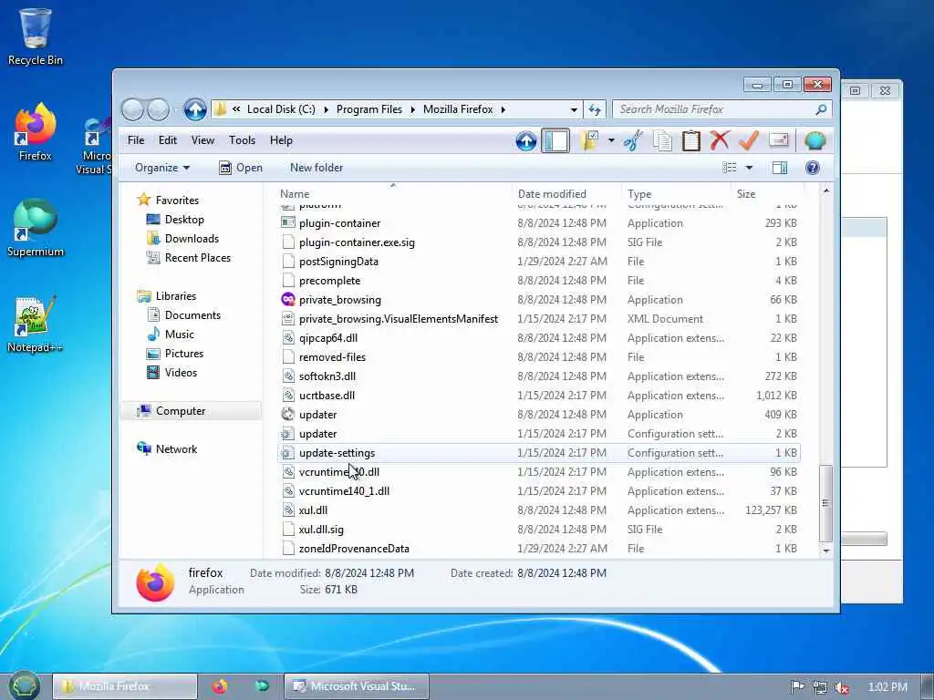The height and width of the screenshot is (700, 934).
Task: Expand arrow after Local Disk (C:) breadcrumb
Action: tap(326, 109)
